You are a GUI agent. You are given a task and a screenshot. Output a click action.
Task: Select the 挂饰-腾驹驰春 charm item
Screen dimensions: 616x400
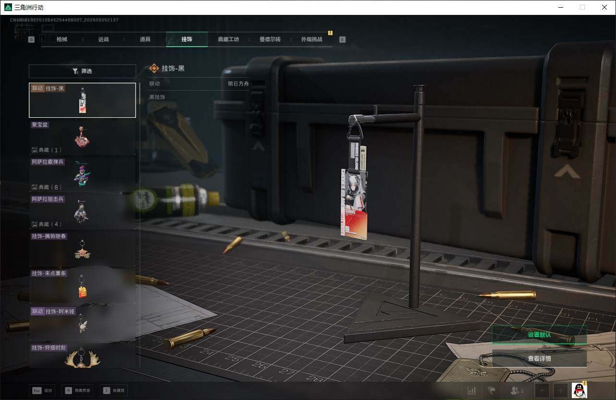tap(82, 248)
